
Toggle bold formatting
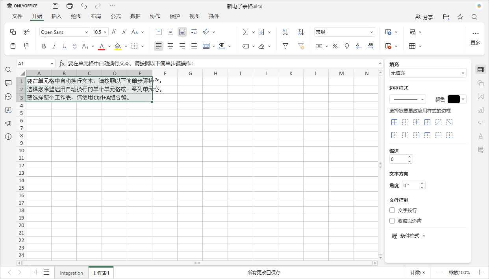[x=44, y=46]
